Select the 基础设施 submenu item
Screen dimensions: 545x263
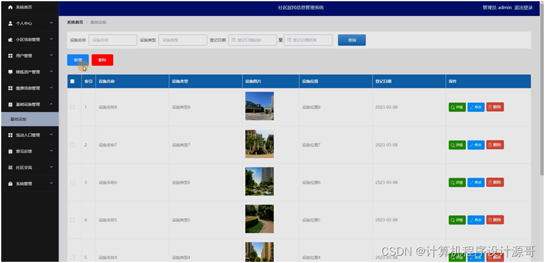tap(30, 119)
